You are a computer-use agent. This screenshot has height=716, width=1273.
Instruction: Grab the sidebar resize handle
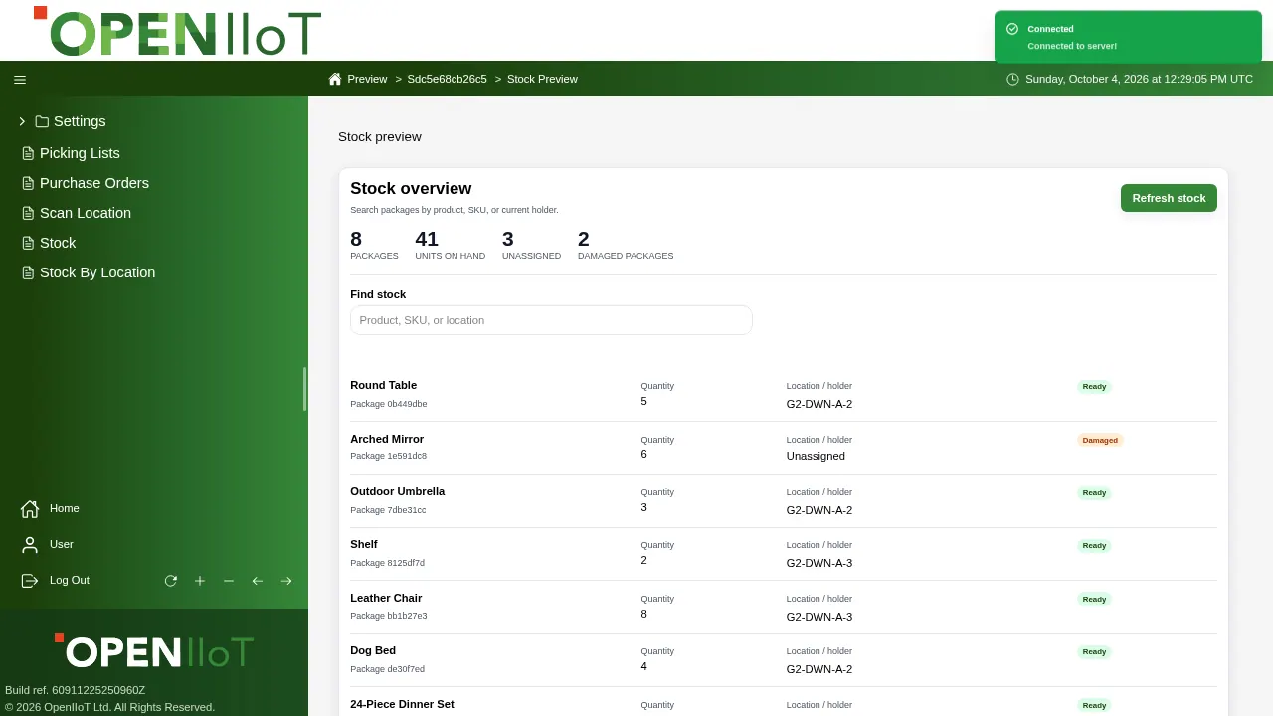(304, 388)
